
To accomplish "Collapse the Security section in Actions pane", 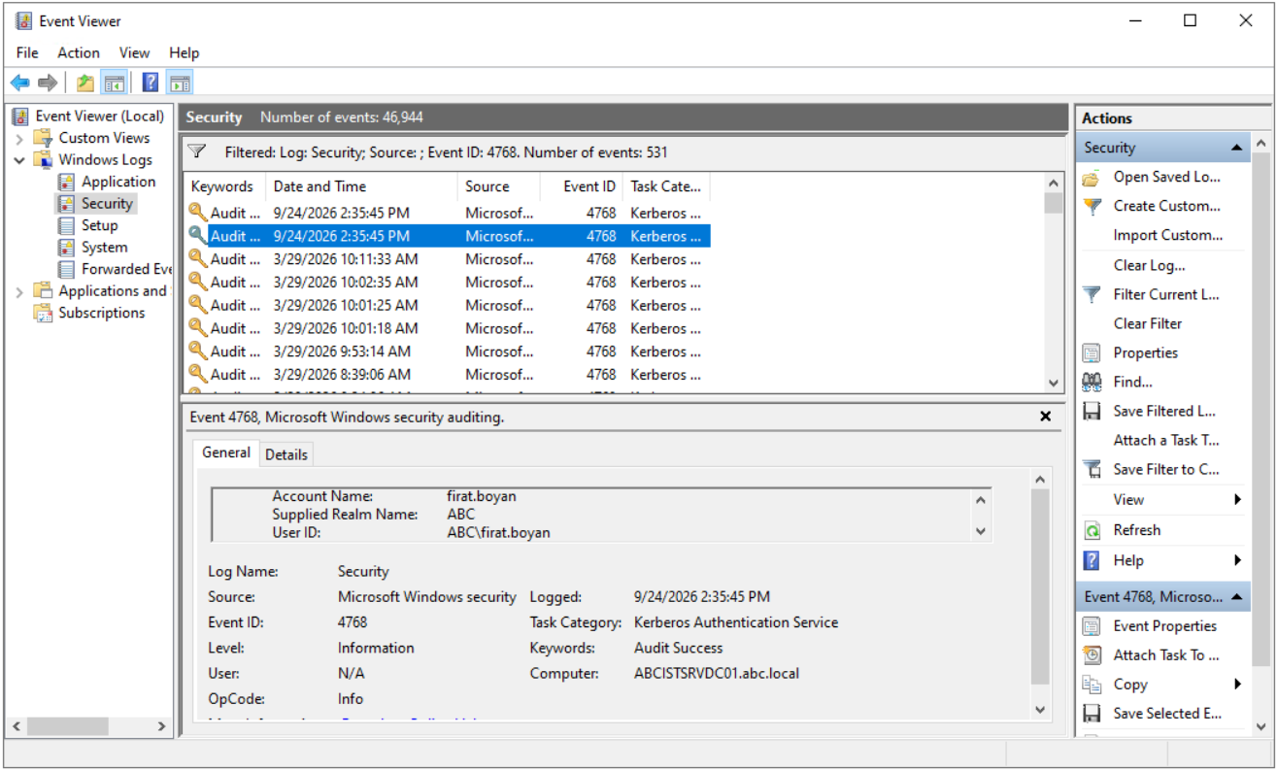I will [x=1236, y=148].
